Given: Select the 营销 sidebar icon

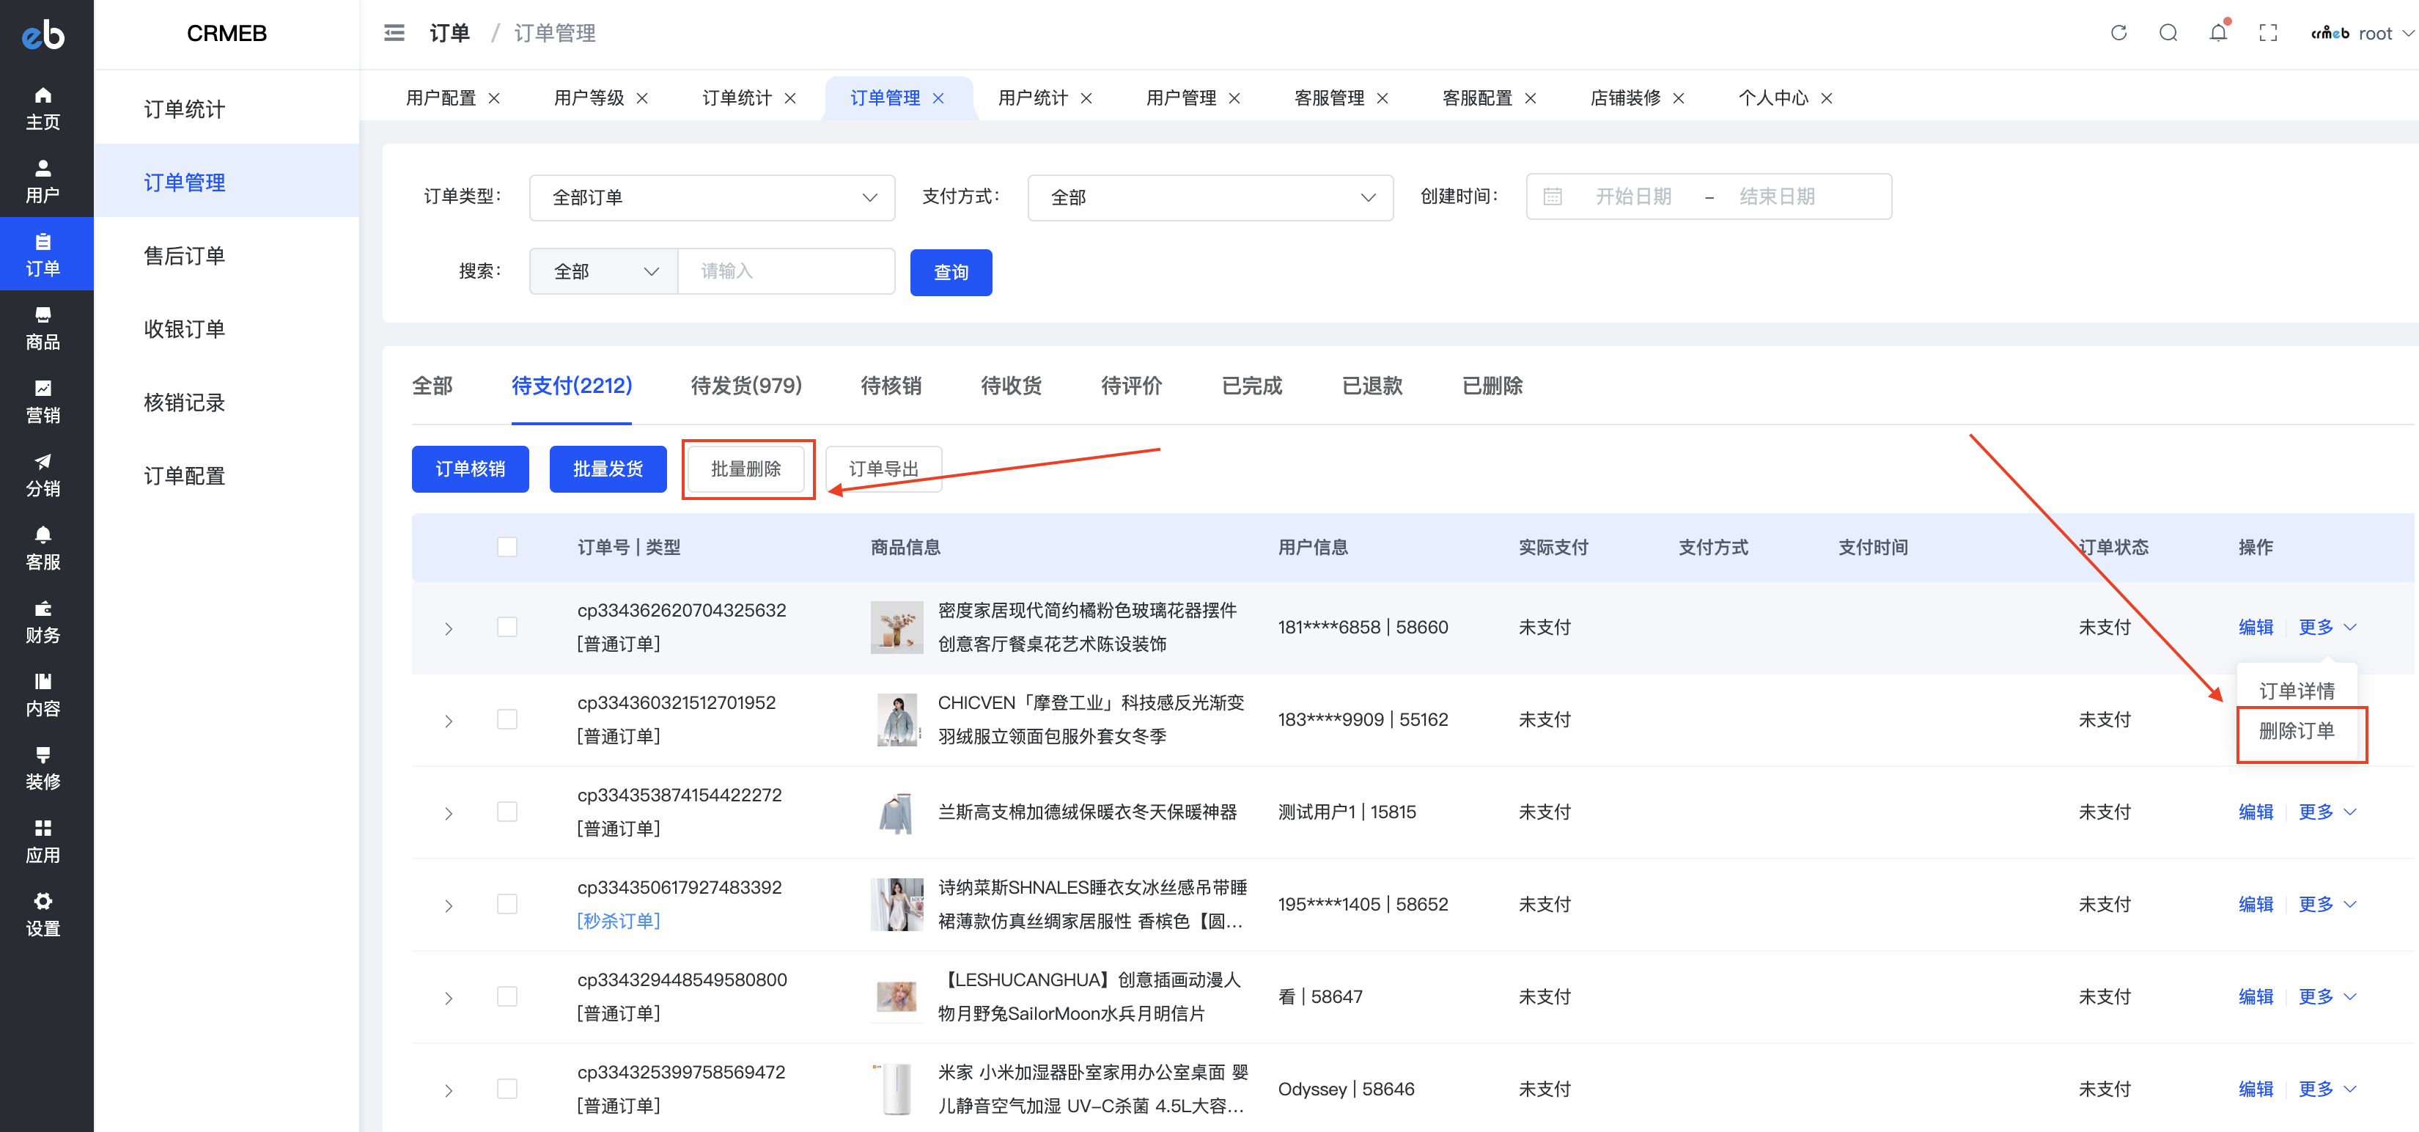Looking at the screenshot, I should (x=43, y=401).
